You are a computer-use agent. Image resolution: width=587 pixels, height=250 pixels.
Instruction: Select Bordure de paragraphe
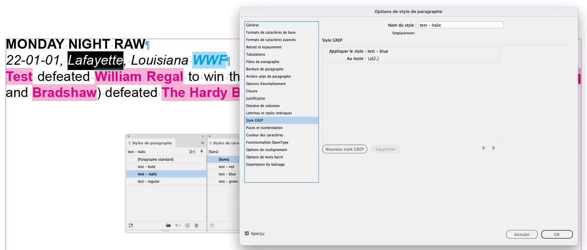point(282,69)
